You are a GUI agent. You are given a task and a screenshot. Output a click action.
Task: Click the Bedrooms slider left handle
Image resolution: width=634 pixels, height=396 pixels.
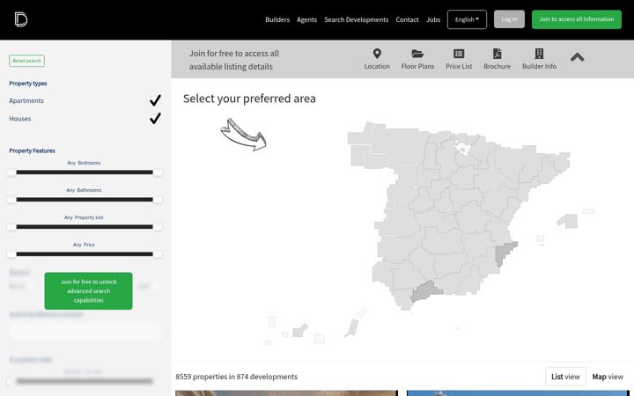11,172
